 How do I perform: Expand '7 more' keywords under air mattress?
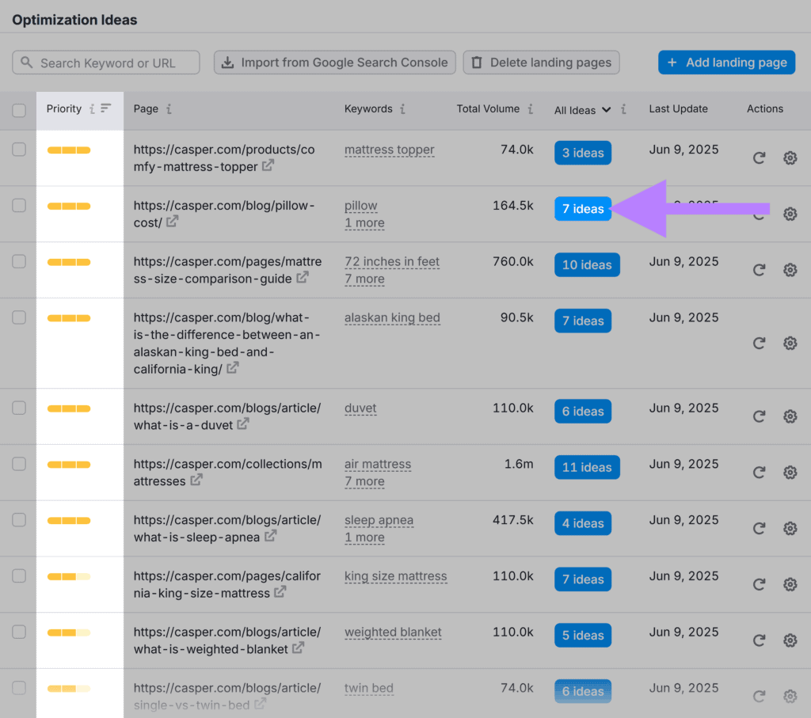[364, 481]
